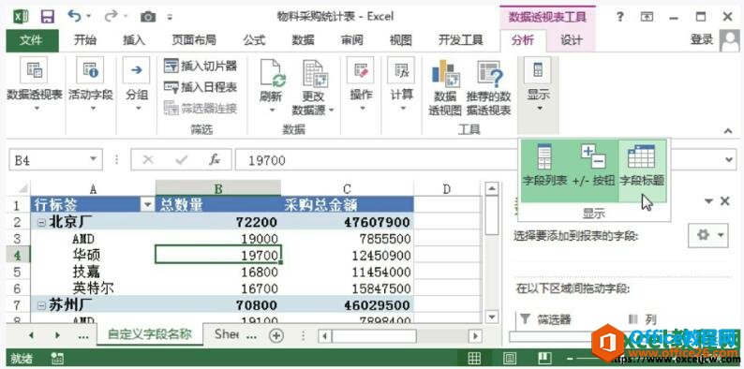Add a new sheet with plus button
Image resolution: width=744 pixels, height=369 pixels.
[x=276, y=336]
